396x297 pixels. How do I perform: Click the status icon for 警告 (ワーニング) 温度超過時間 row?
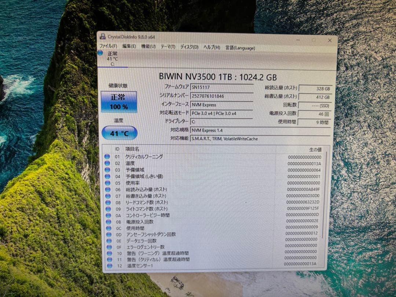tap(109, 253)
